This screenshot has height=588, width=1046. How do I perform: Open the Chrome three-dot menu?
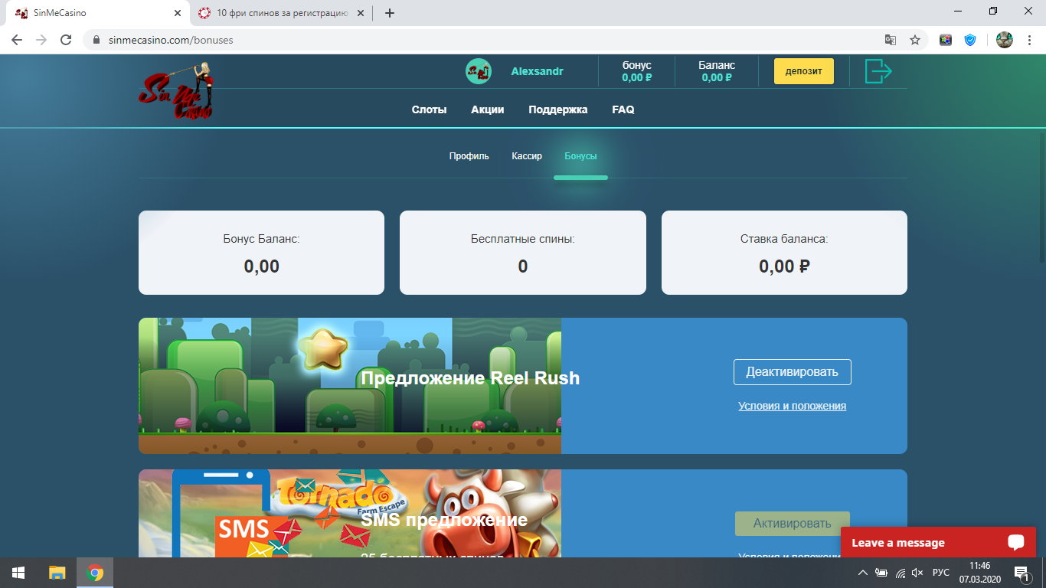[x=1028, y=40]
